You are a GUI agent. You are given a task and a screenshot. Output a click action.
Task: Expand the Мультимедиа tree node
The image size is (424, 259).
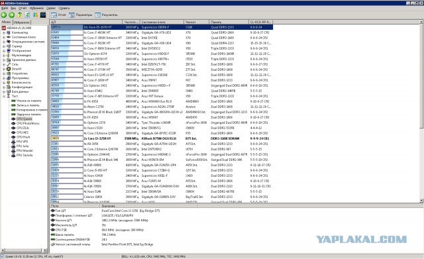point(4,56)
